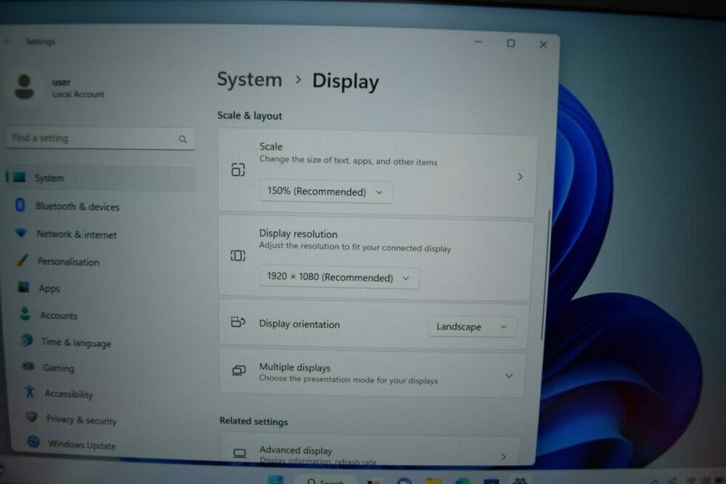Click the Windows Update circular arrows icon

[33, 441]
